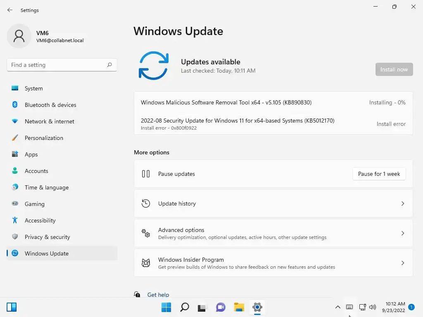Open the Start menu button

(166, 307)
